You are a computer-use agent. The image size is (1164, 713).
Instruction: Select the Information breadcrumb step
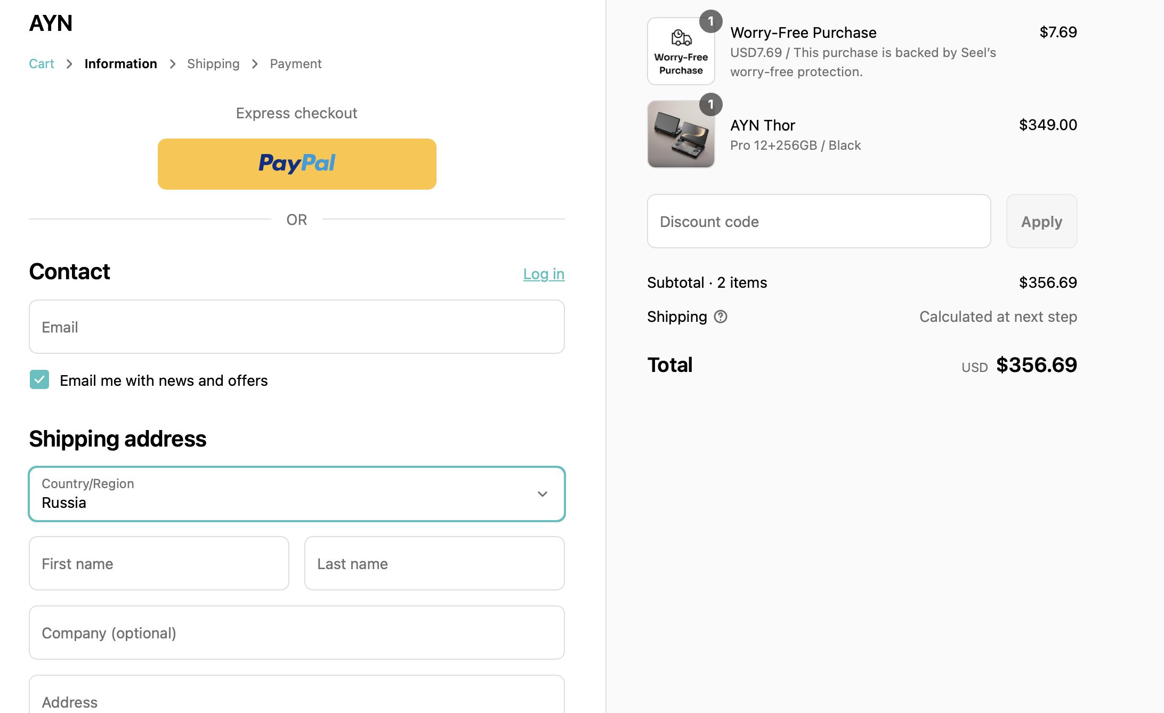[120, 64]
